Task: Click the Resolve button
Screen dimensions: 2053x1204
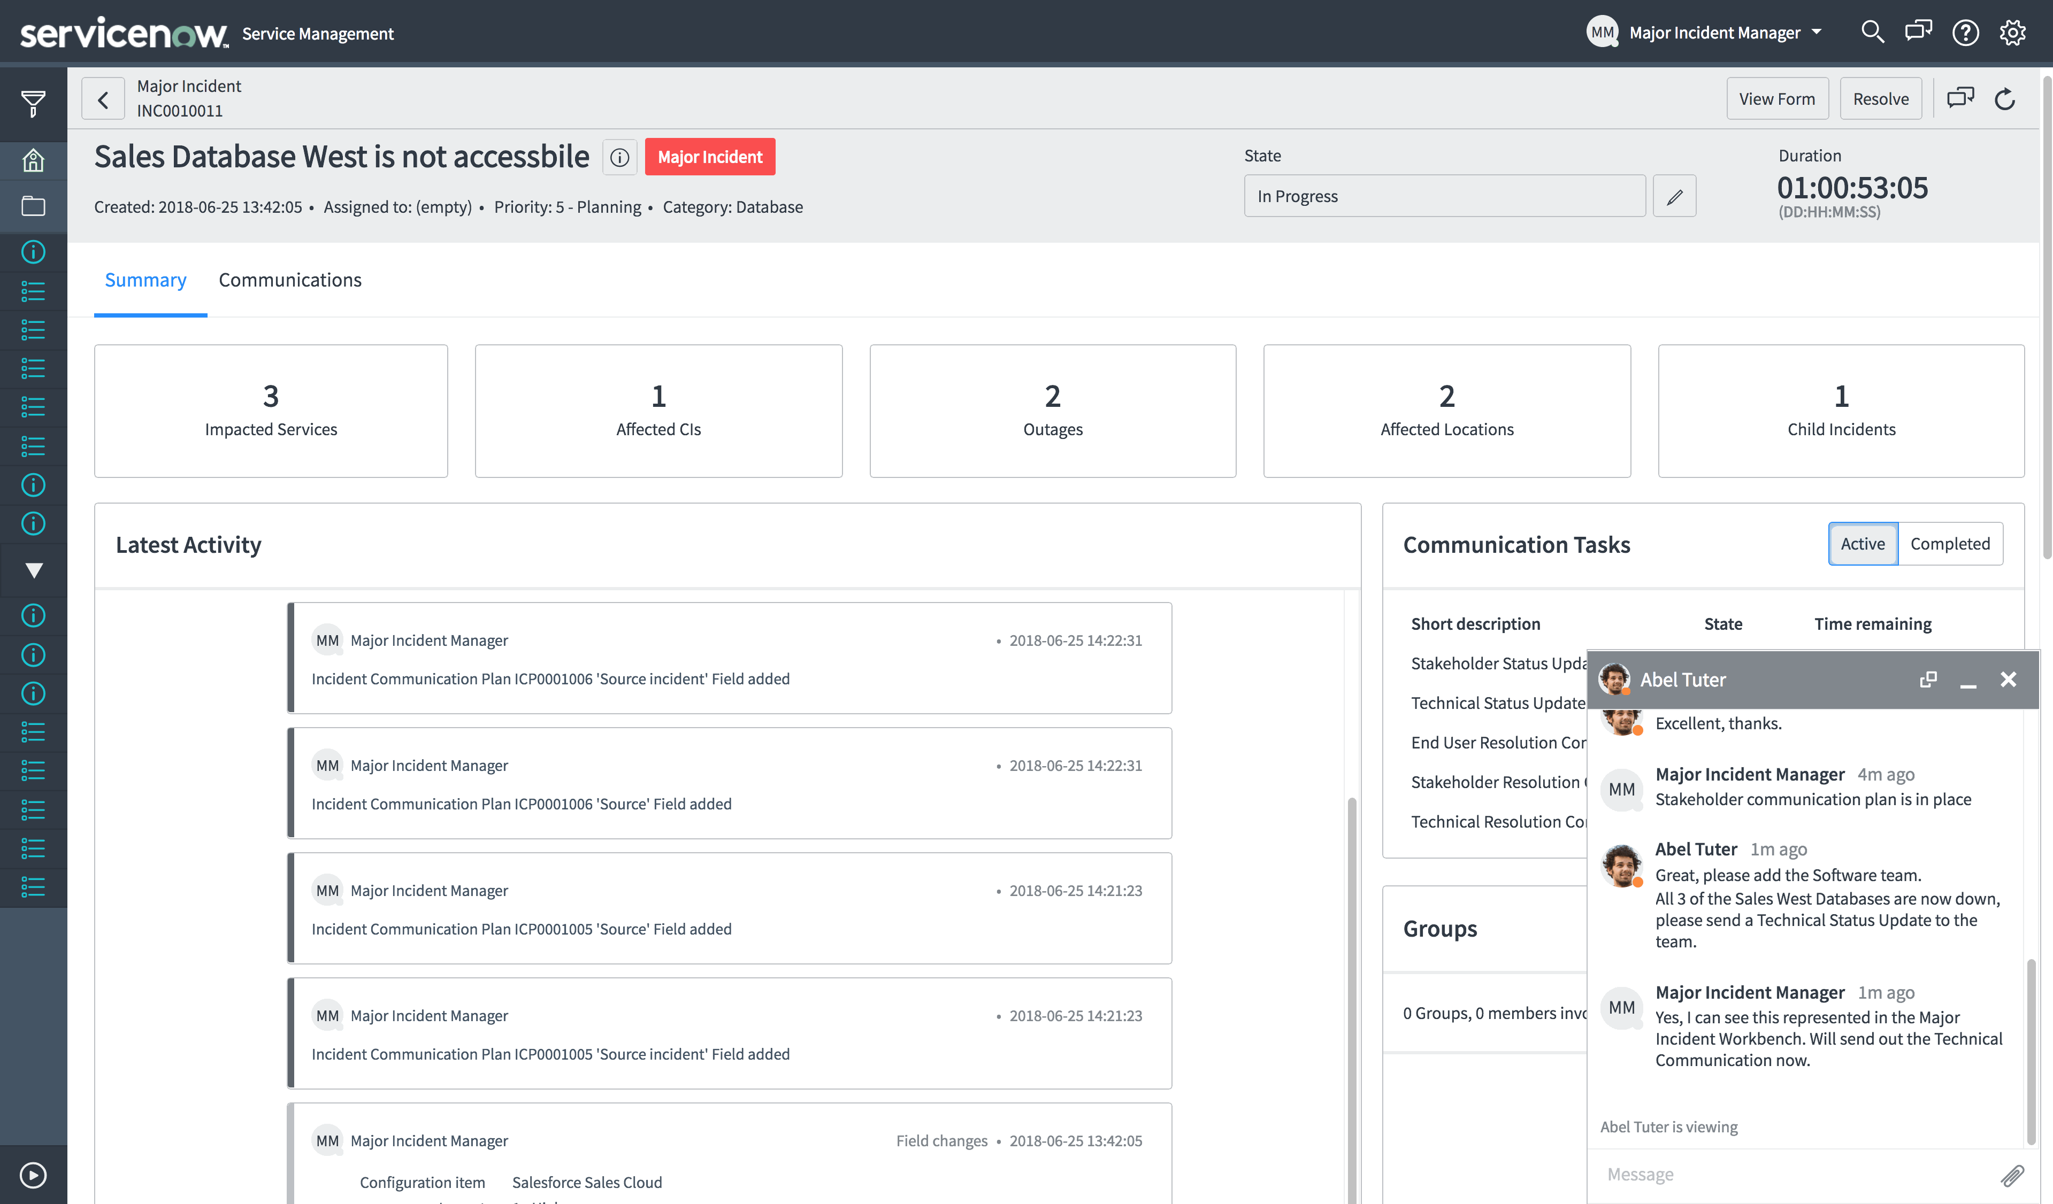Action: 1880,99
